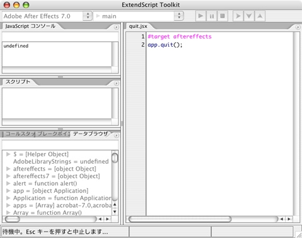Open the スクリプト panel flyout menu

(116, 84)
